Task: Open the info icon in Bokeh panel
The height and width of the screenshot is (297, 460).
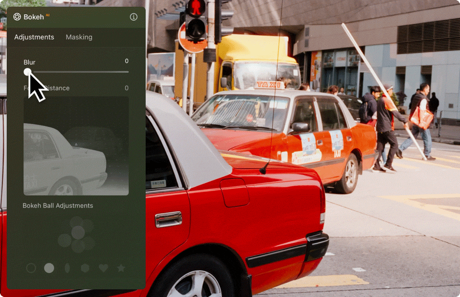Action: 134,17
